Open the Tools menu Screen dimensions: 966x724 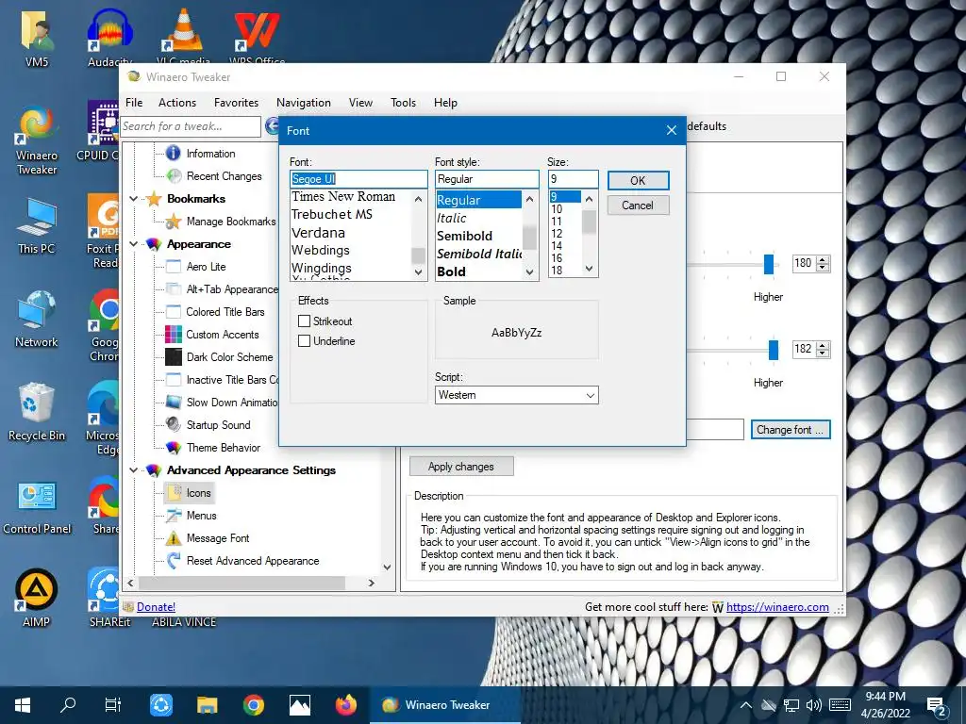pos(403,103)
